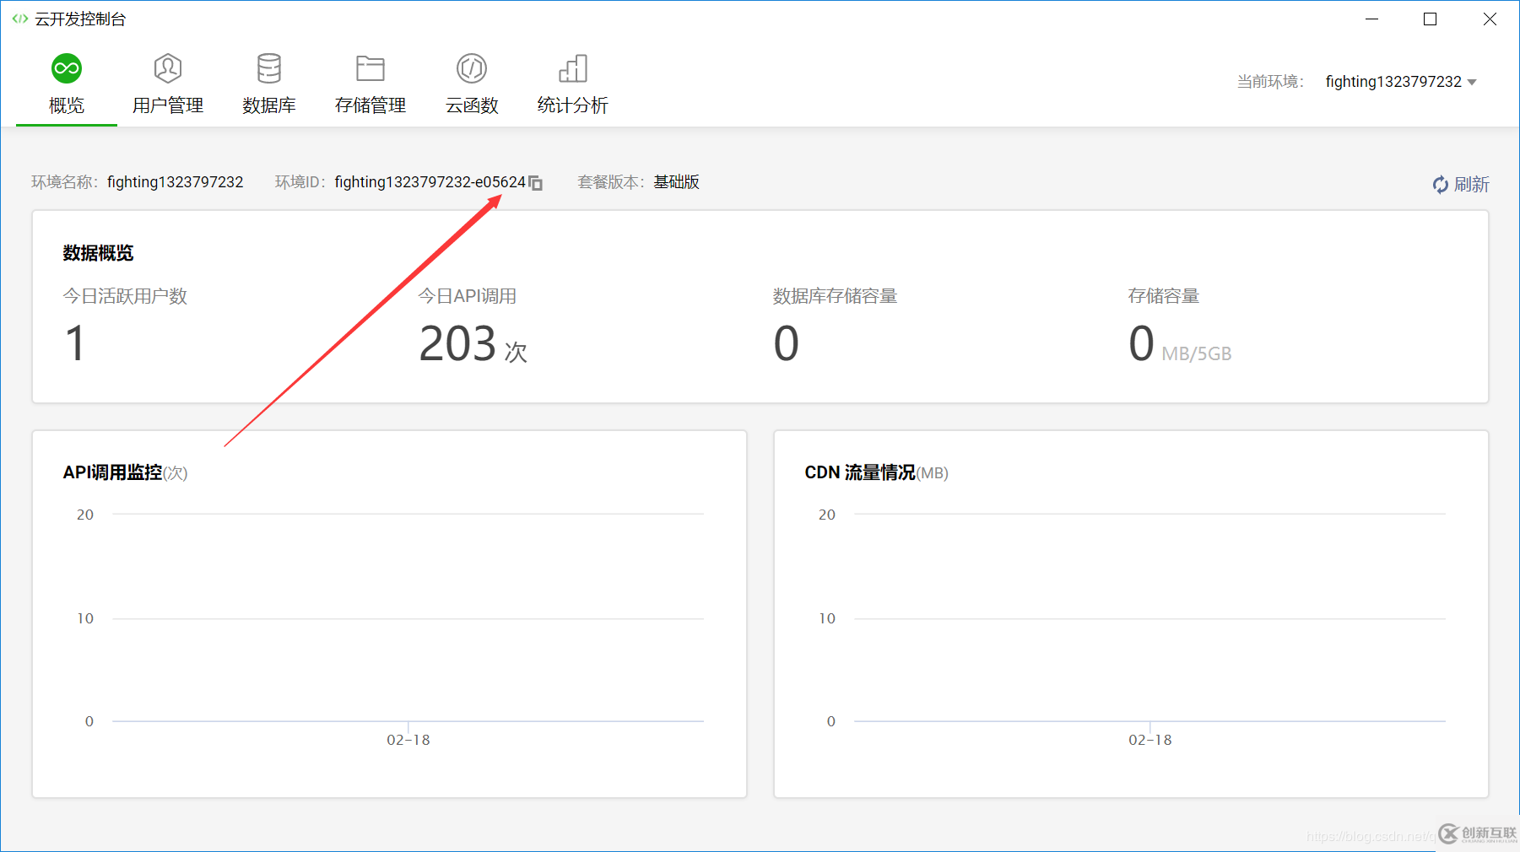The width and height of the screenshot is (1520, 852).
Task: Open 统计分析 via the bar-chart icon
Action: coord(572,68)
